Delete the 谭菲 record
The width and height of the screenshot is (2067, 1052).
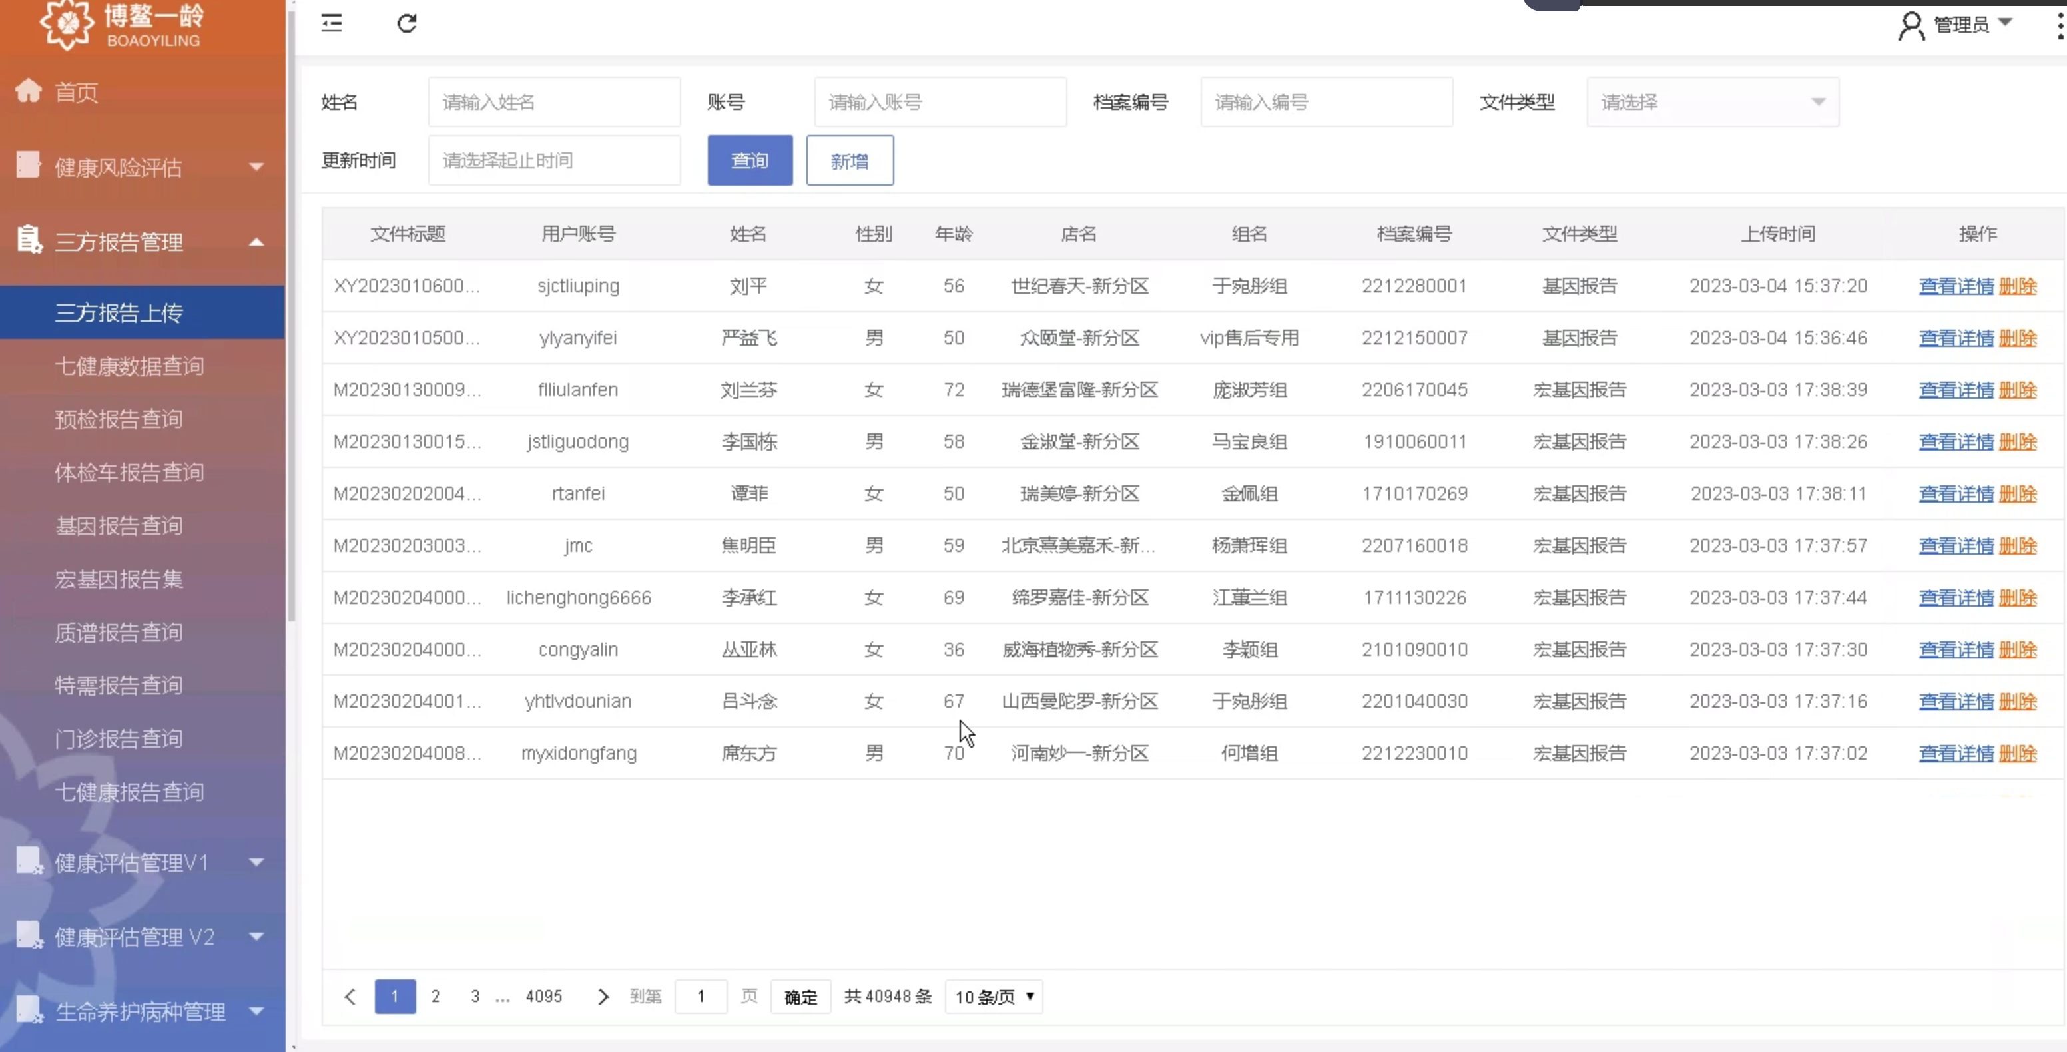(x=2018, y=493)
